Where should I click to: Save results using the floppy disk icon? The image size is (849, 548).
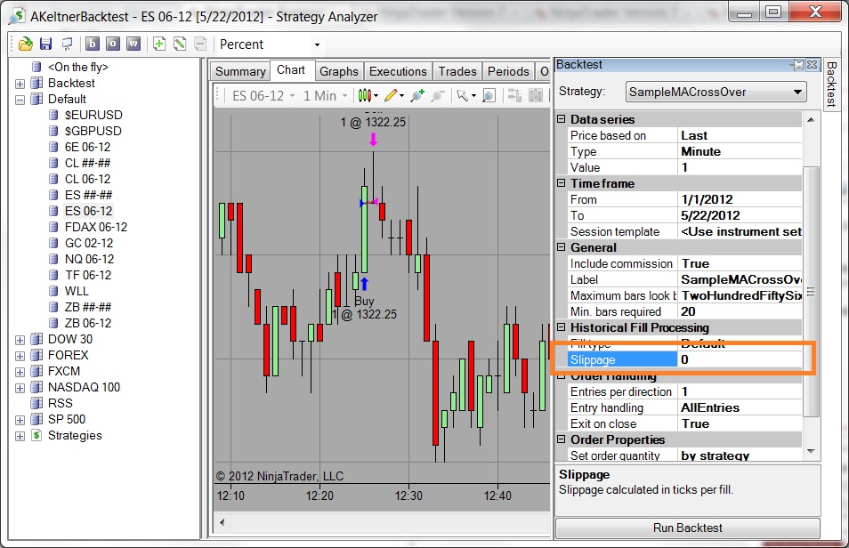[46, 44]
